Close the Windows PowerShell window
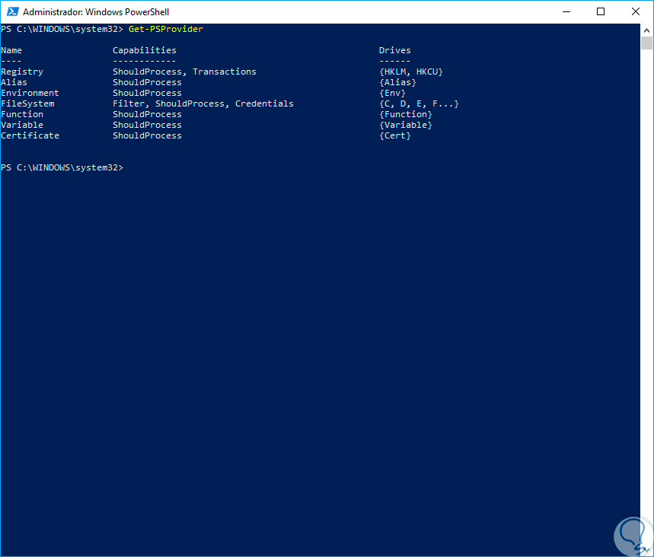The width and height of the screenshot is (654, 557). (635, 11)
